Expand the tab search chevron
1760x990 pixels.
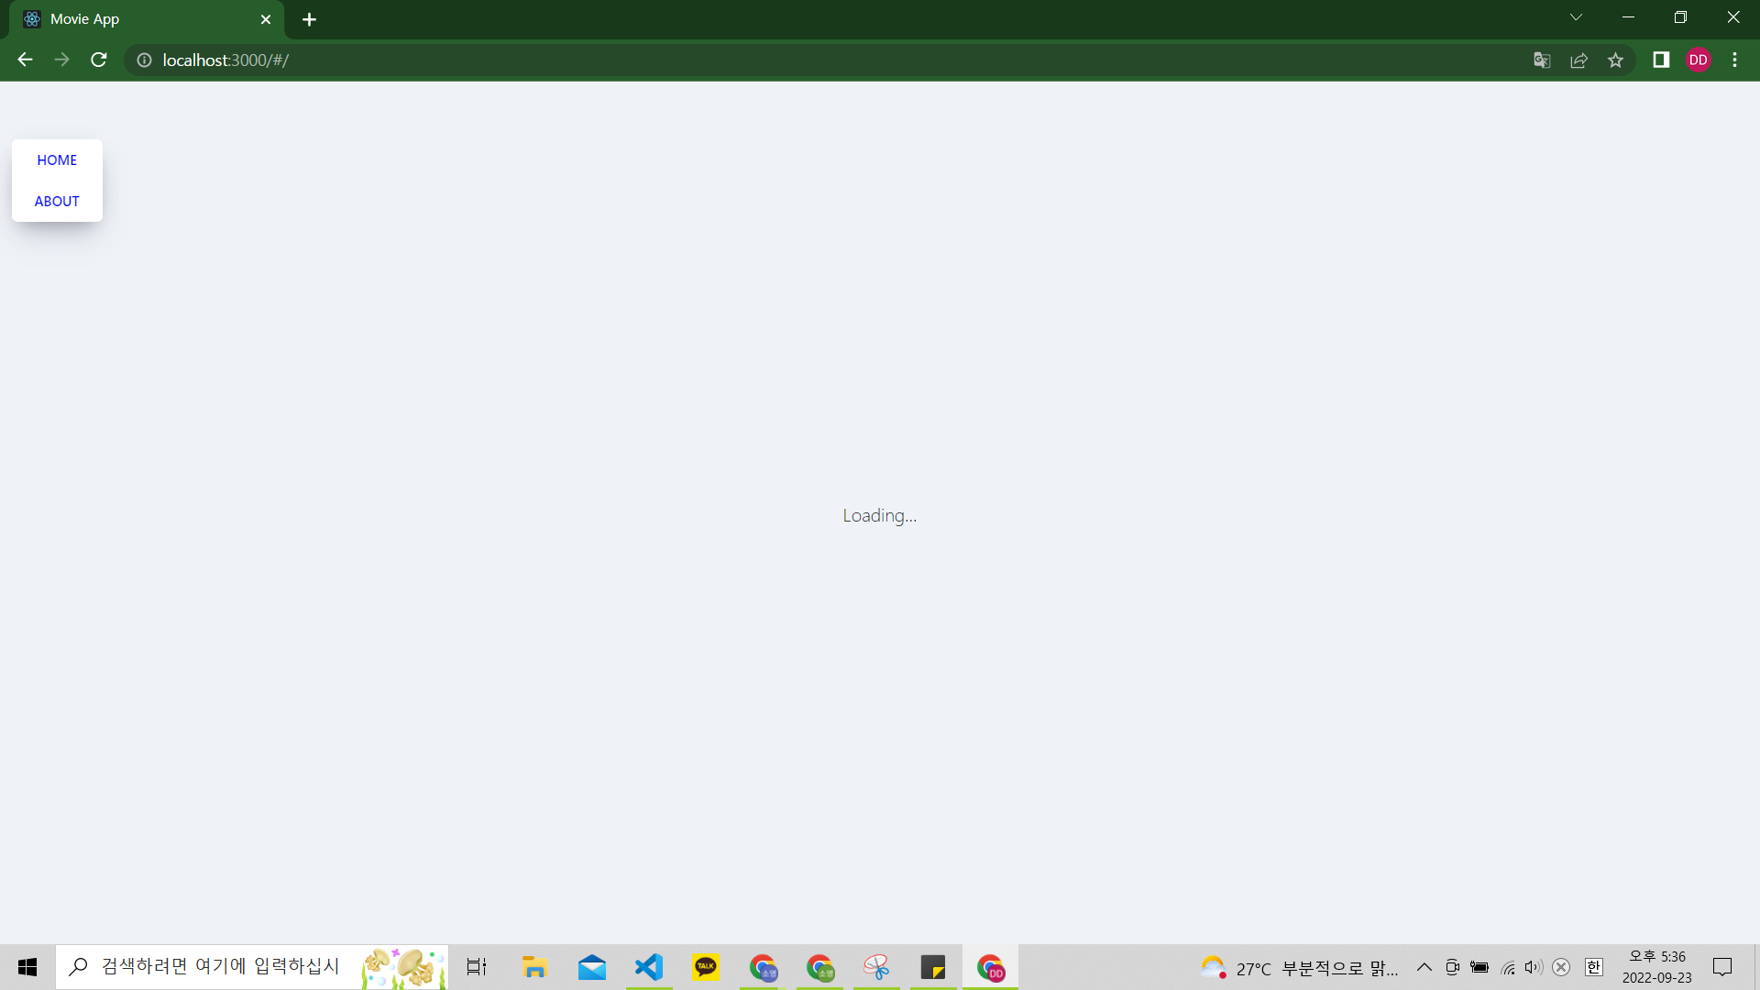tap(1576, 17)
